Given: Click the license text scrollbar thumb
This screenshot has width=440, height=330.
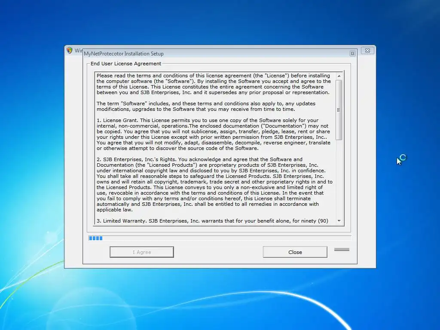Looking at the screenshot, I should [x=339, y=110].
